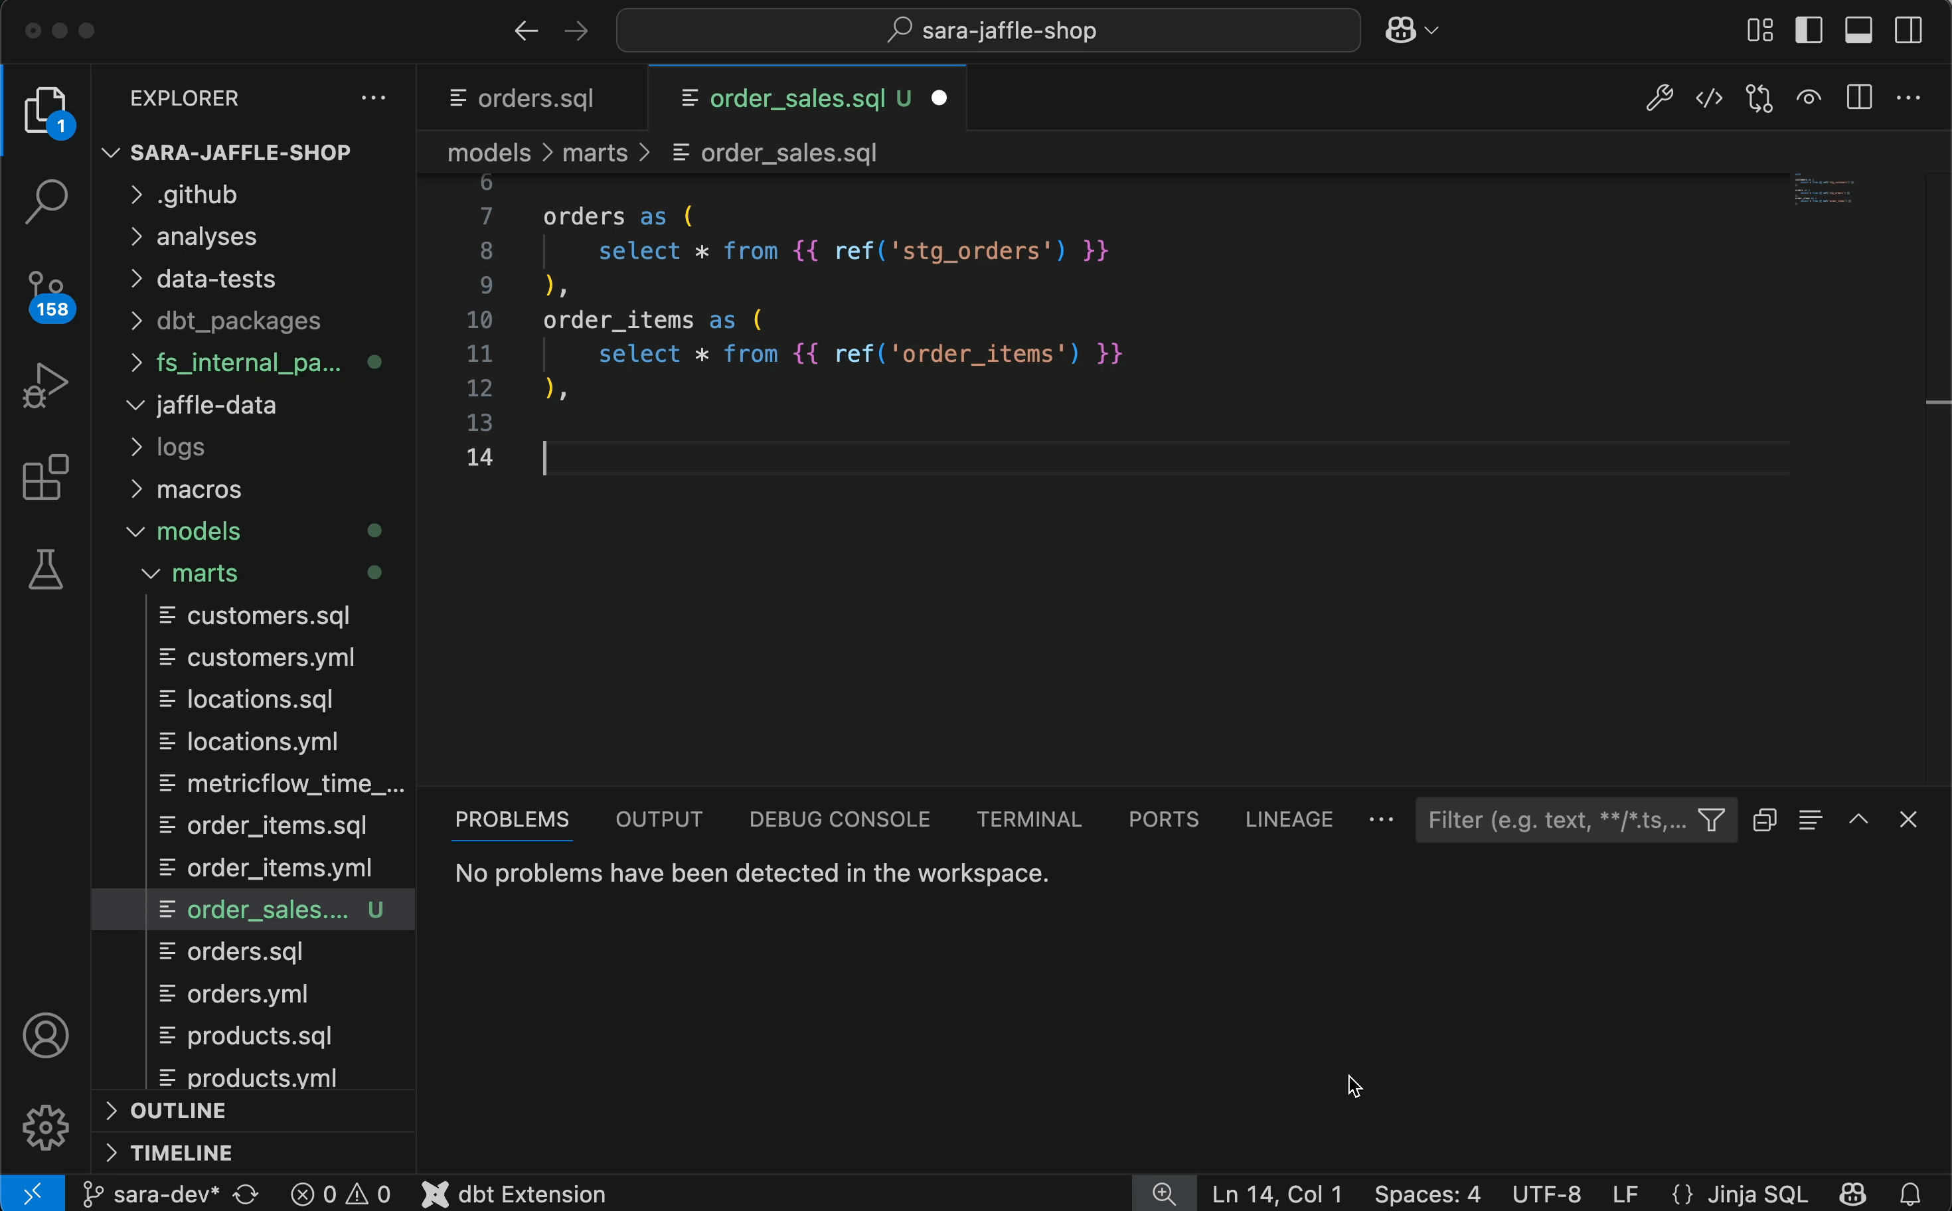1952x1211 pixels.
Task: Expand the macros folder
Action: pyautogui.click(x=199, y=489)
